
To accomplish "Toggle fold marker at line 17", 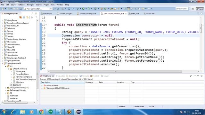I will pos(46,25).
